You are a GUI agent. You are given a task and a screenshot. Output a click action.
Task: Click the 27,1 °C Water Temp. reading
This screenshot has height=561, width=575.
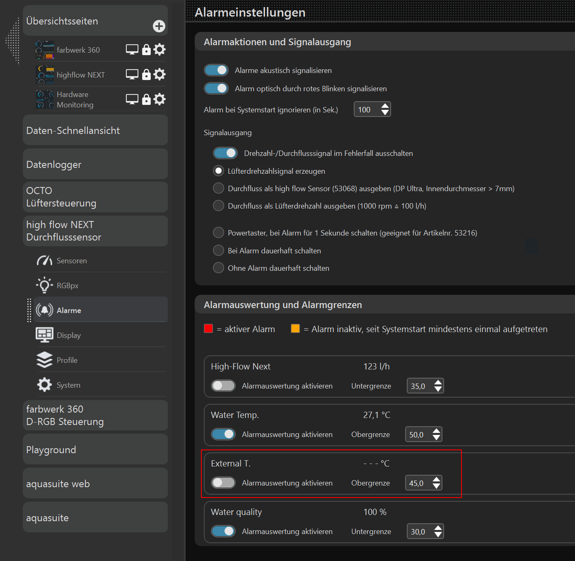click(x=377, y=415)
